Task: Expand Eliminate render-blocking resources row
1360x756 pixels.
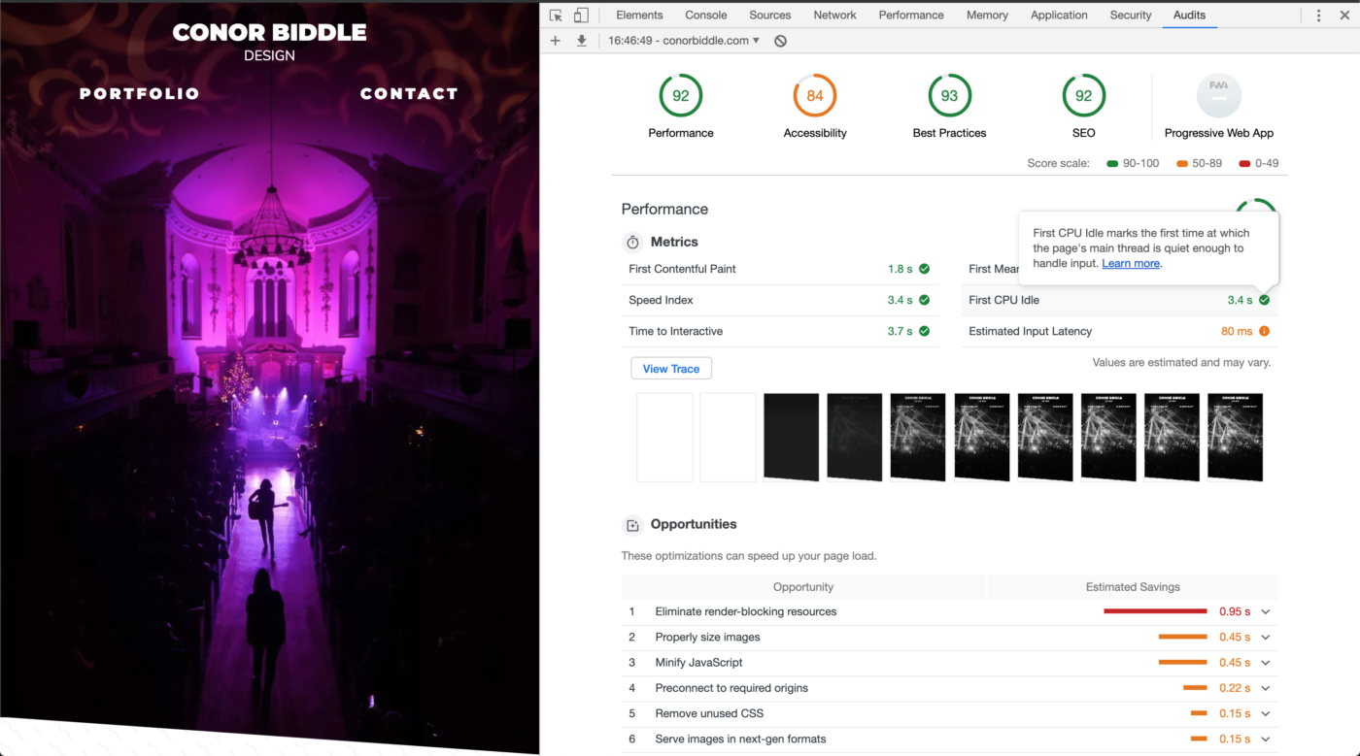Action: pos(1266,612)
